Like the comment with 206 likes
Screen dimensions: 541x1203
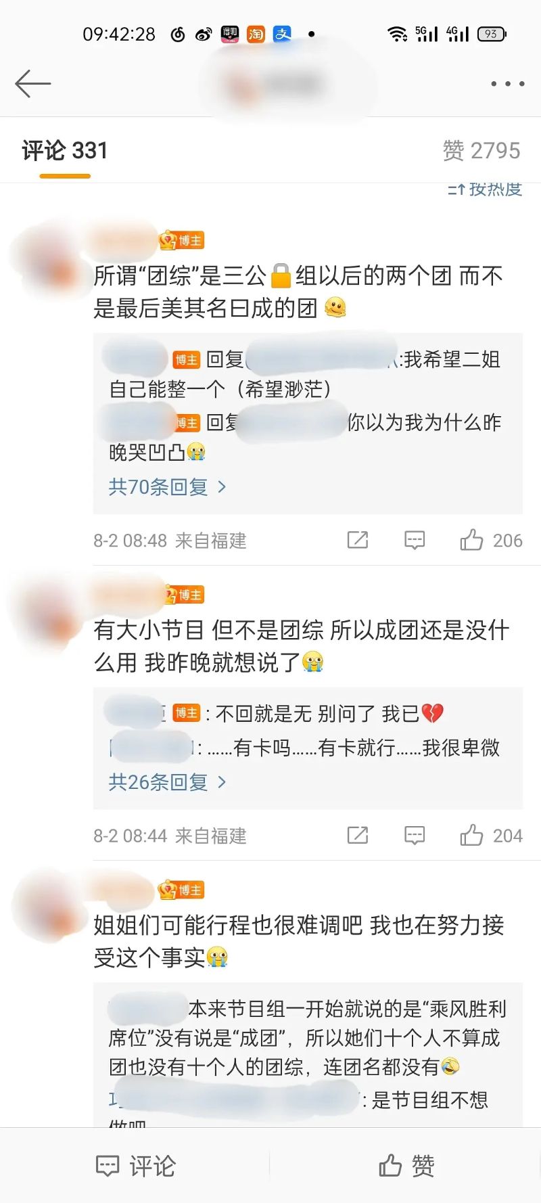coord(491,540)
